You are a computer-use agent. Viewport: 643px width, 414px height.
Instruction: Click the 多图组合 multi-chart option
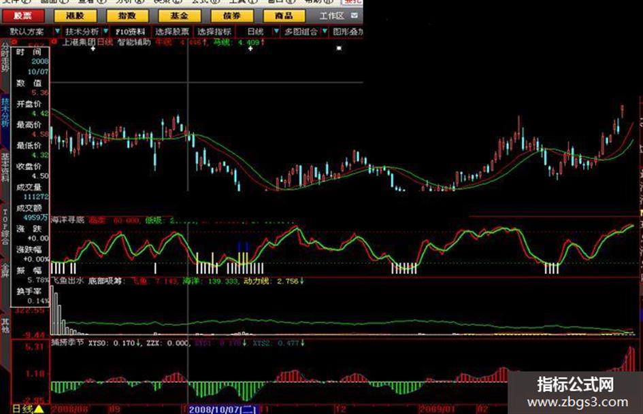pyautogui.click(x=301, y=31)
